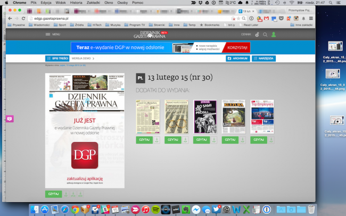Expand the WERSJA DEMO chevron
Screen dimensions: 346x216
tap(93, 59)
